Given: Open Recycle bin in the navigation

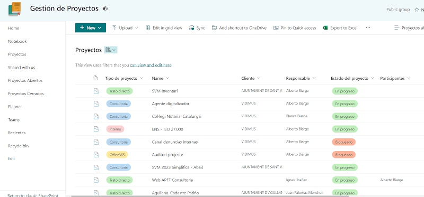Looking at the screenshot, I should pyautogui.click(x=19, y=146).
